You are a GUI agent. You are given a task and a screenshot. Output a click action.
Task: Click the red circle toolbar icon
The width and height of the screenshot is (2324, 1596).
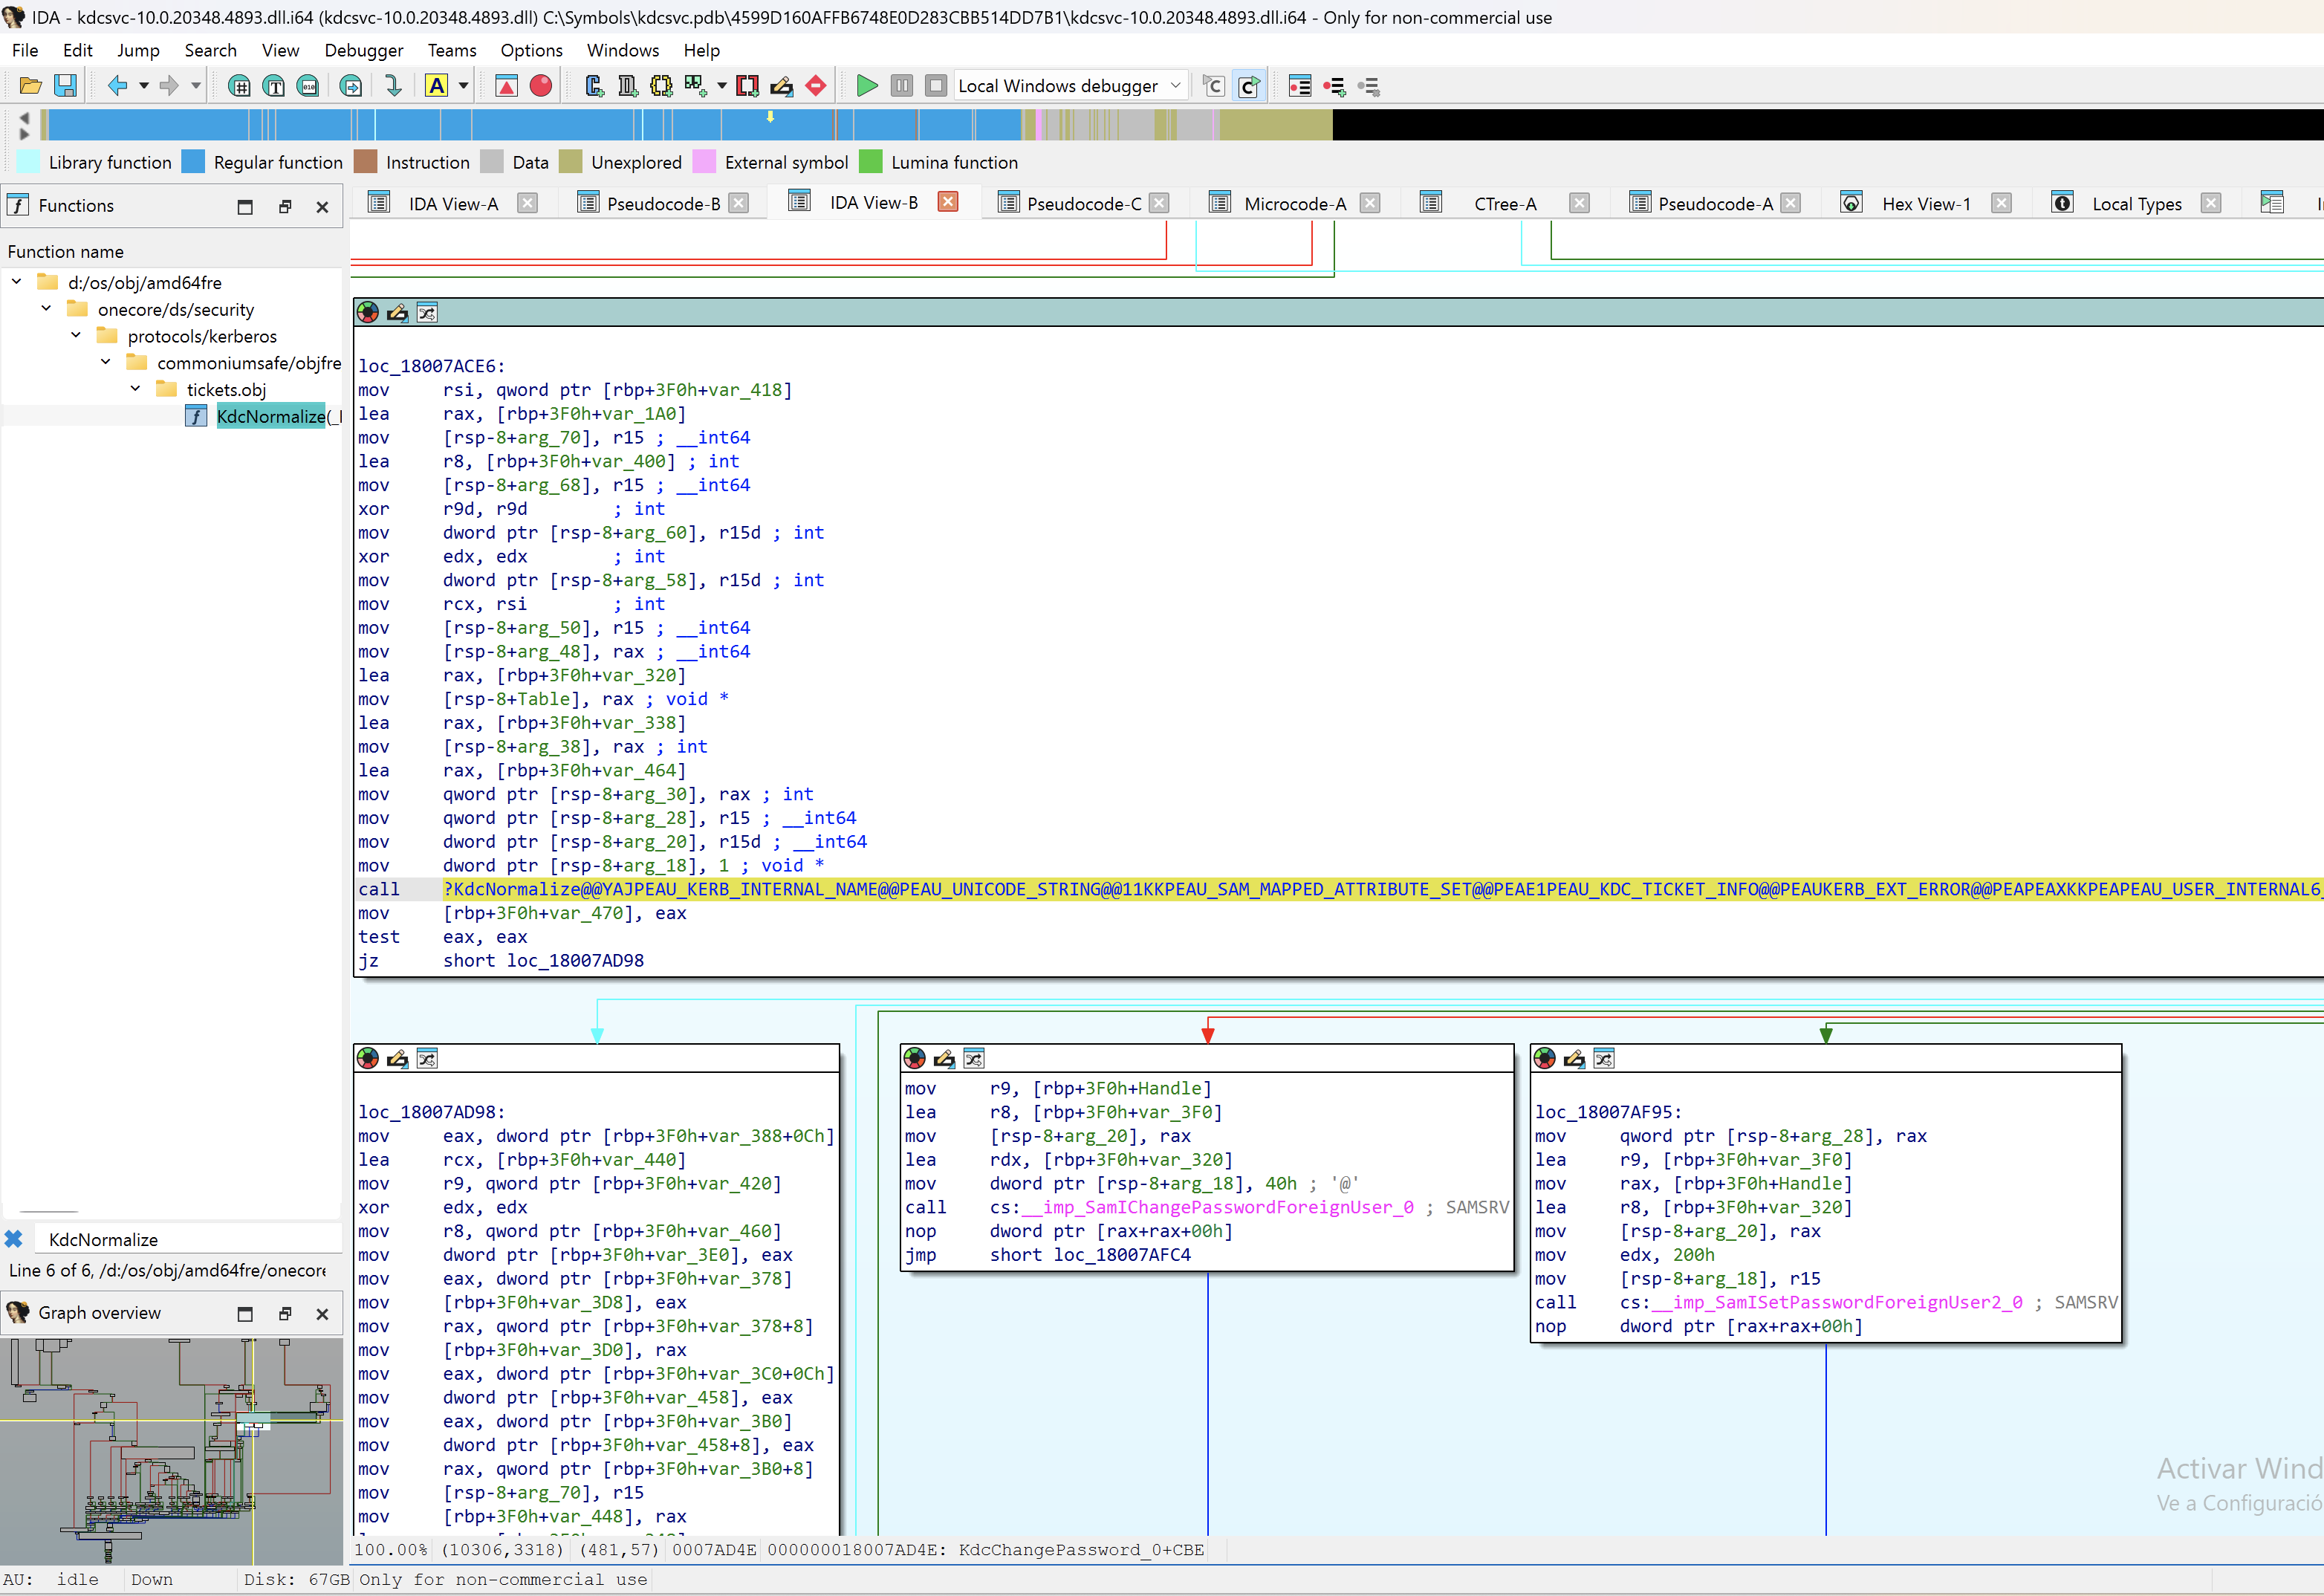(541, 86)
